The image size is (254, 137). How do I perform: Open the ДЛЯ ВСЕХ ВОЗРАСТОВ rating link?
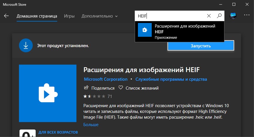[58, 132]
